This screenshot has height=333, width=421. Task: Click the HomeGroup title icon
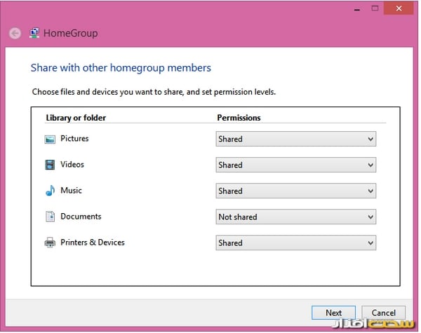[34, 33]
